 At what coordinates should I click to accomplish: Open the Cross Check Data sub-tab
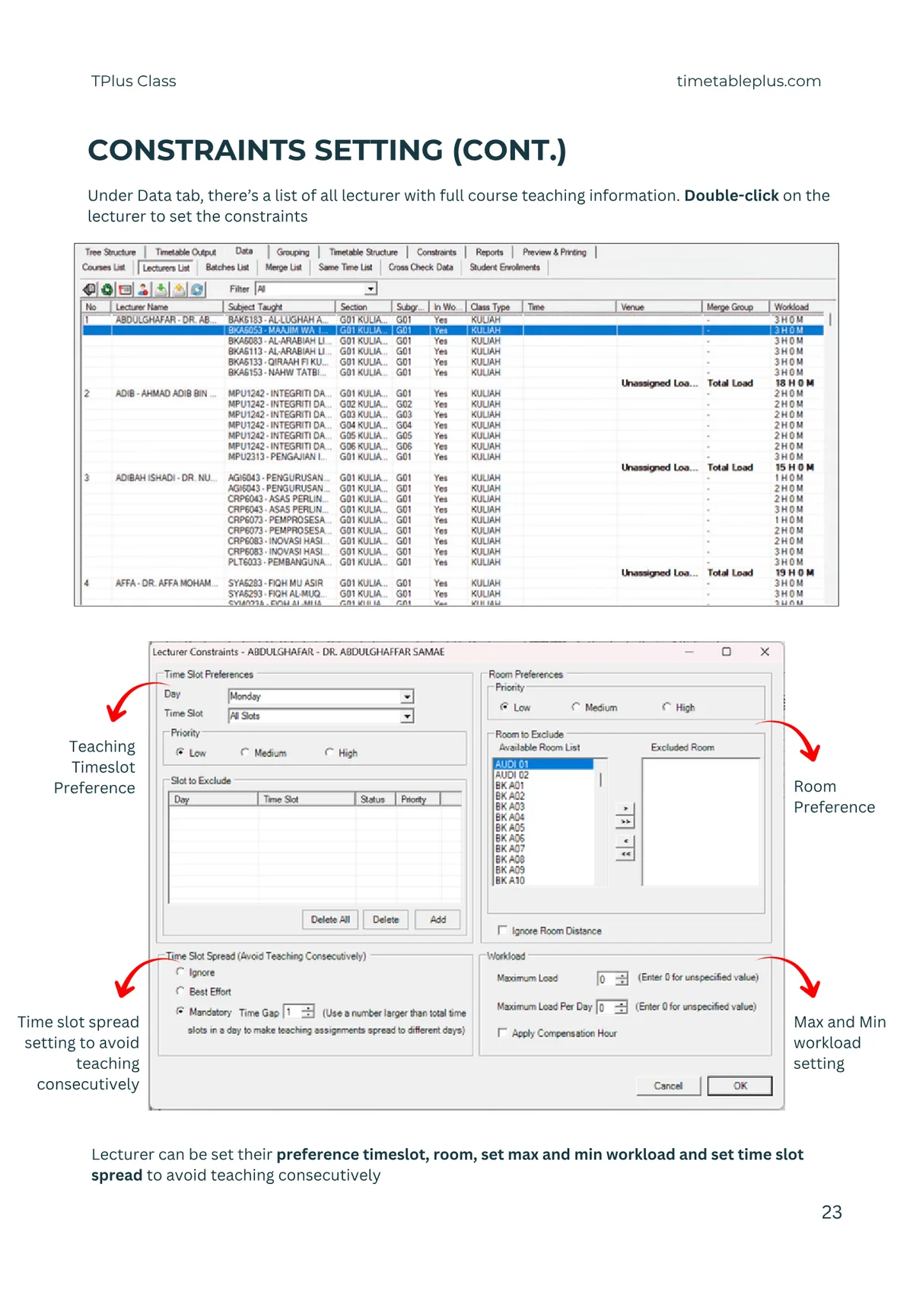click(421, 267)
